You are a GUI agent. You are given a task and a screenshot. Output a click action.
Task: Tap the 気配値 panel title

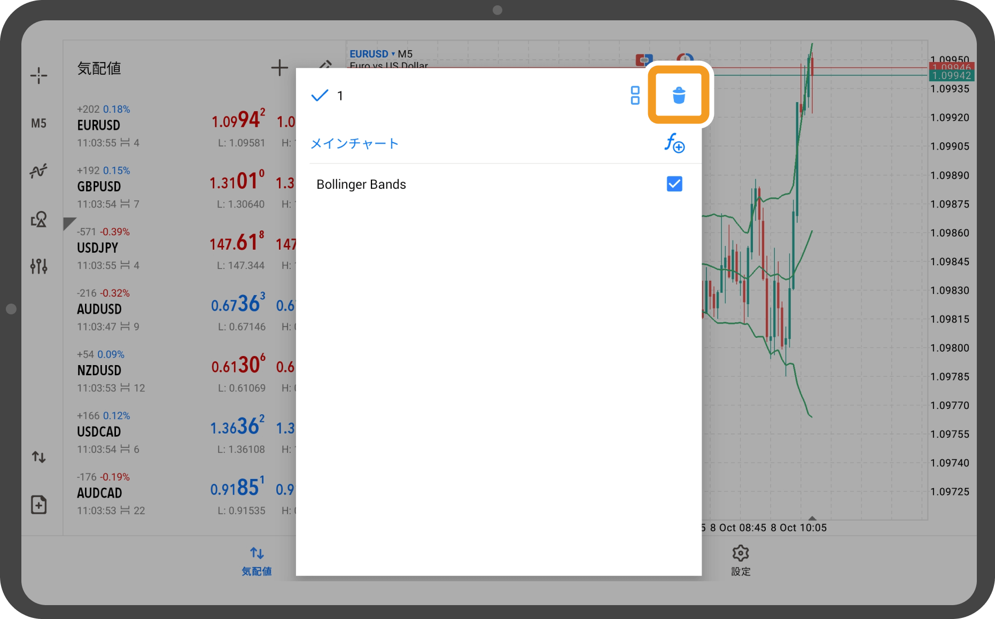99,68
